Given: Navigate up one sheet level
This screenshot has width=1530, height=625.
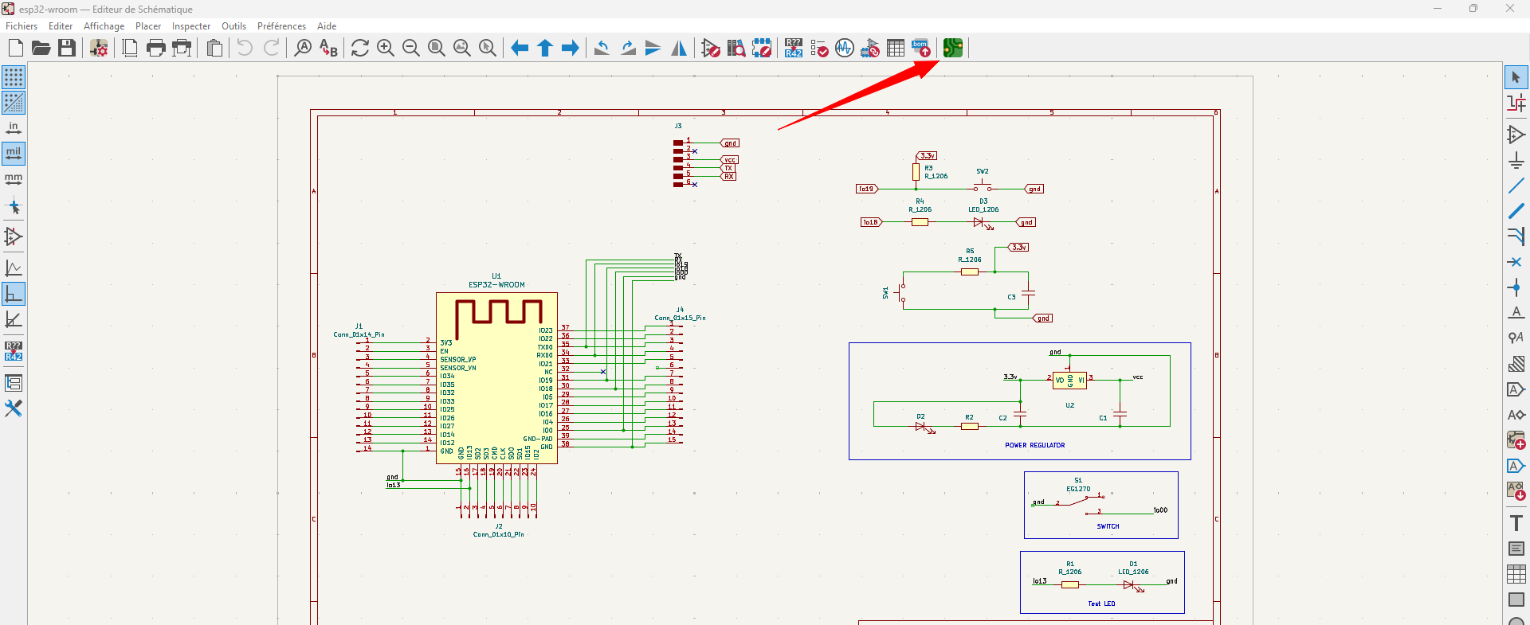Looking at the screenshot, I should point(545,49).
